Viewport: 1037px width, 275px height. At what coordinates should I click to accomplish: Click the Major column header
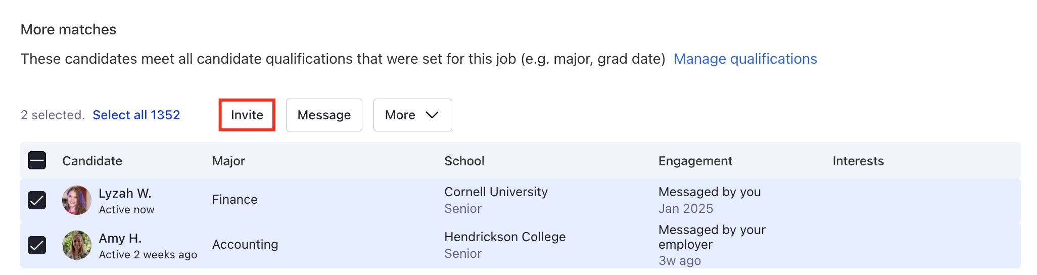coord(228,161)
